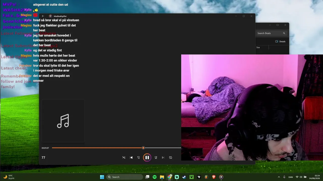The height and width of the screenshot is (181, 323).
Task: Pause playback in Medieafspiller
Action: (147, 158)
